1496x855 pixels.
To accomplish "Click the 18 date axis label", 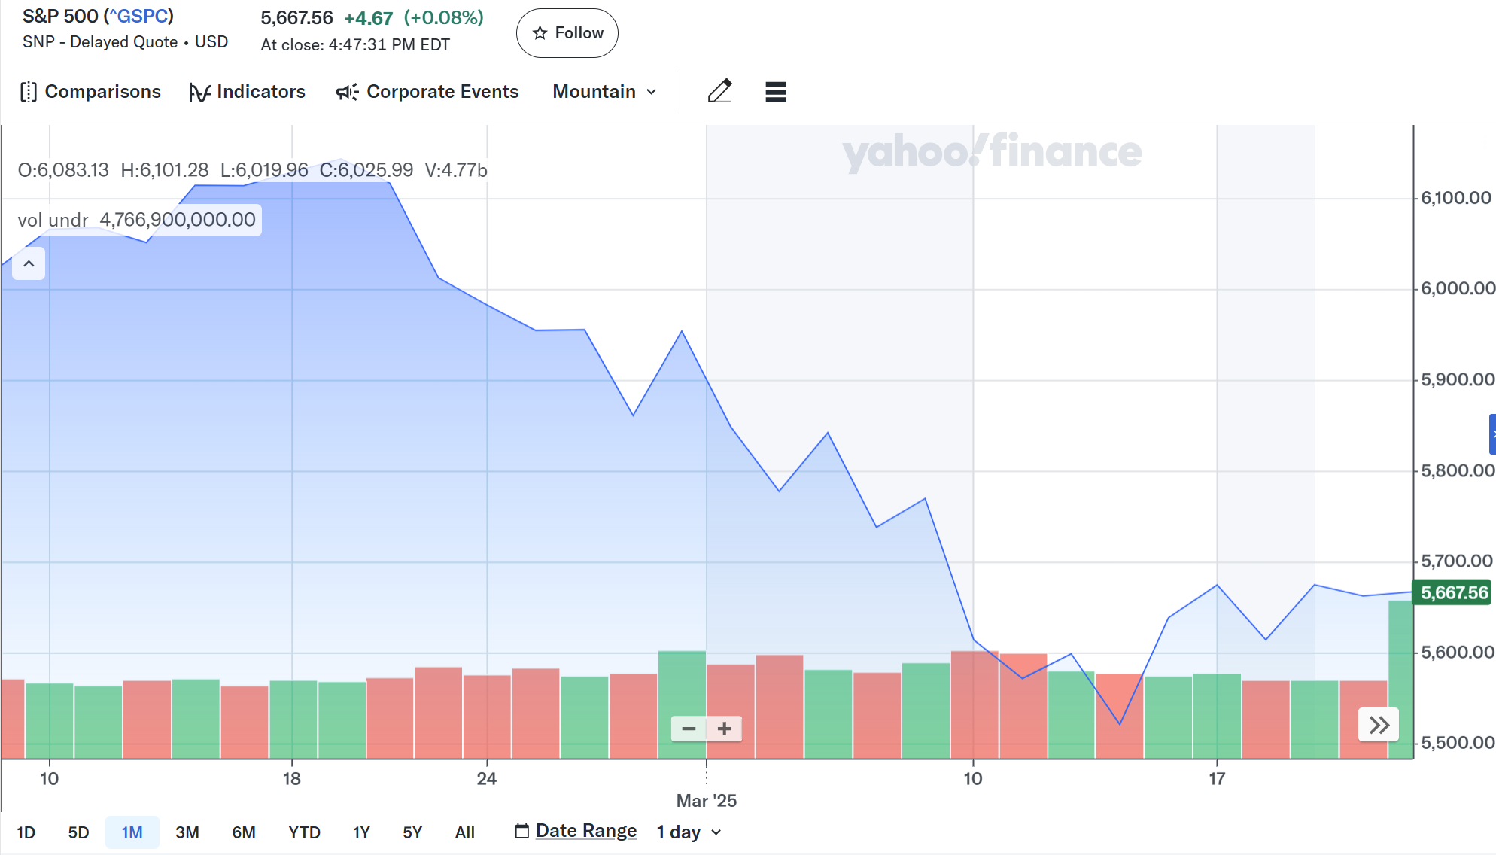I will (292, 779).
